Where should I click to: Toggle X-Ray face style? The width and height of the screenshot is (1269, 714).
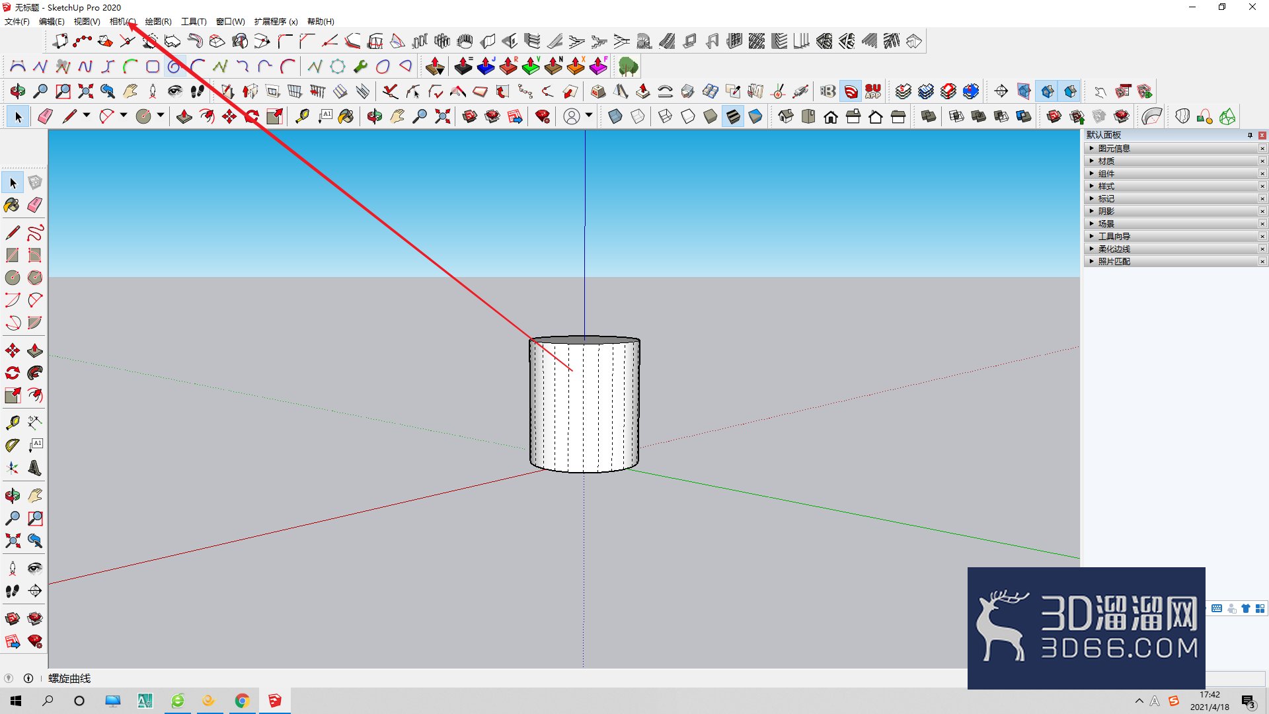(615, 117)
